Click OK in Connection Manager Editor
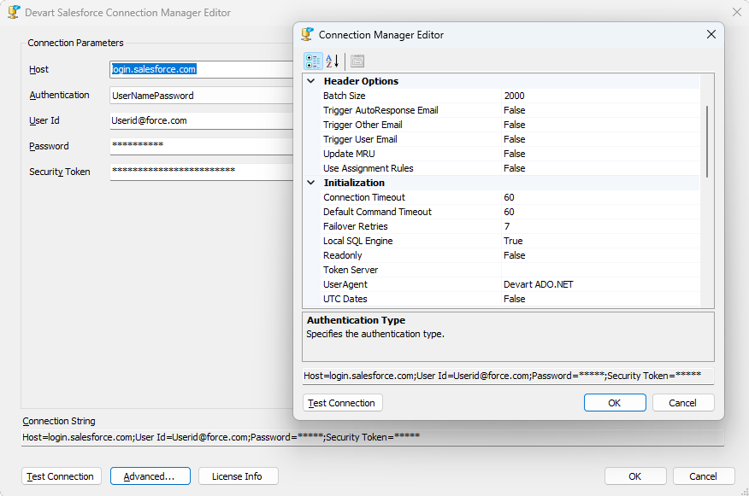This screenshot has width=749, height=496. click(x=615, y=403)
